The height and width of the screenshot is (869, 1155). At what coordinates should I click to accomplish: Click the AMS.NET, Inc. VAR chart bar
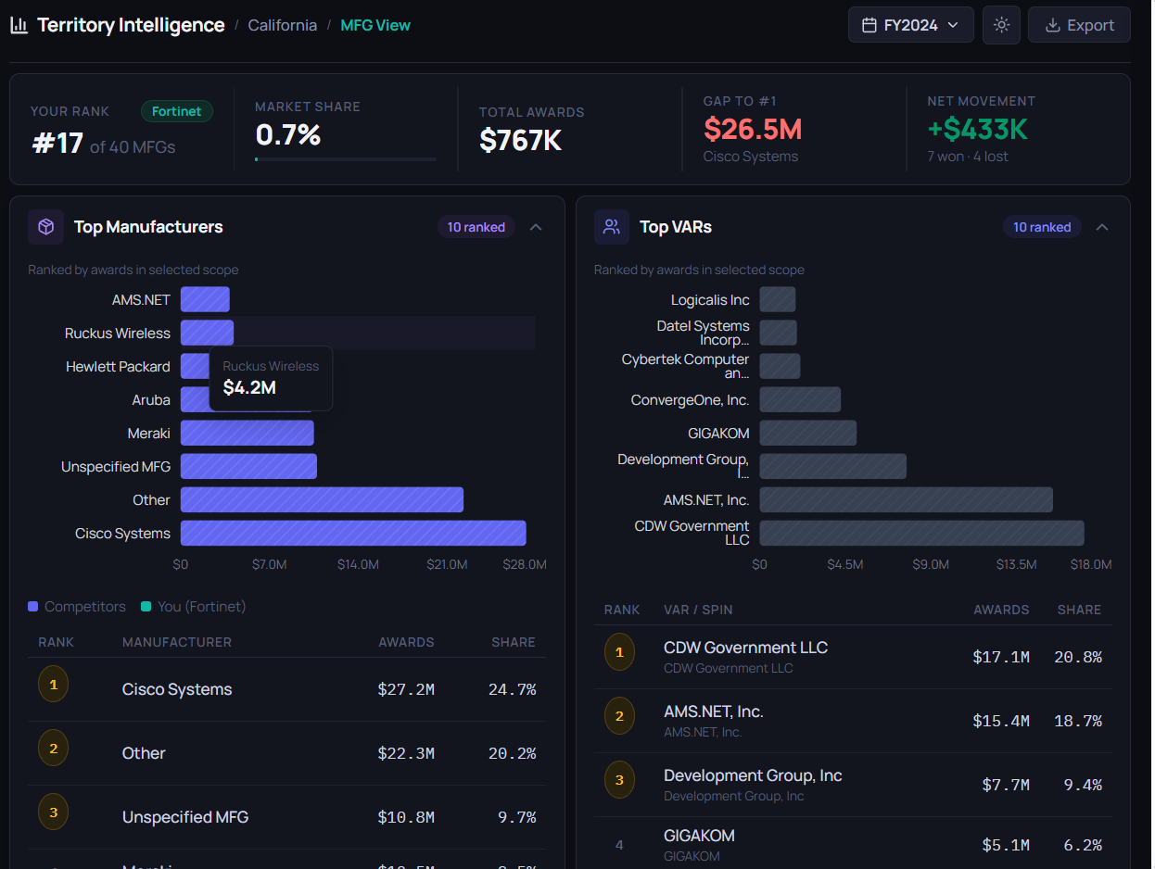point(907,500)
